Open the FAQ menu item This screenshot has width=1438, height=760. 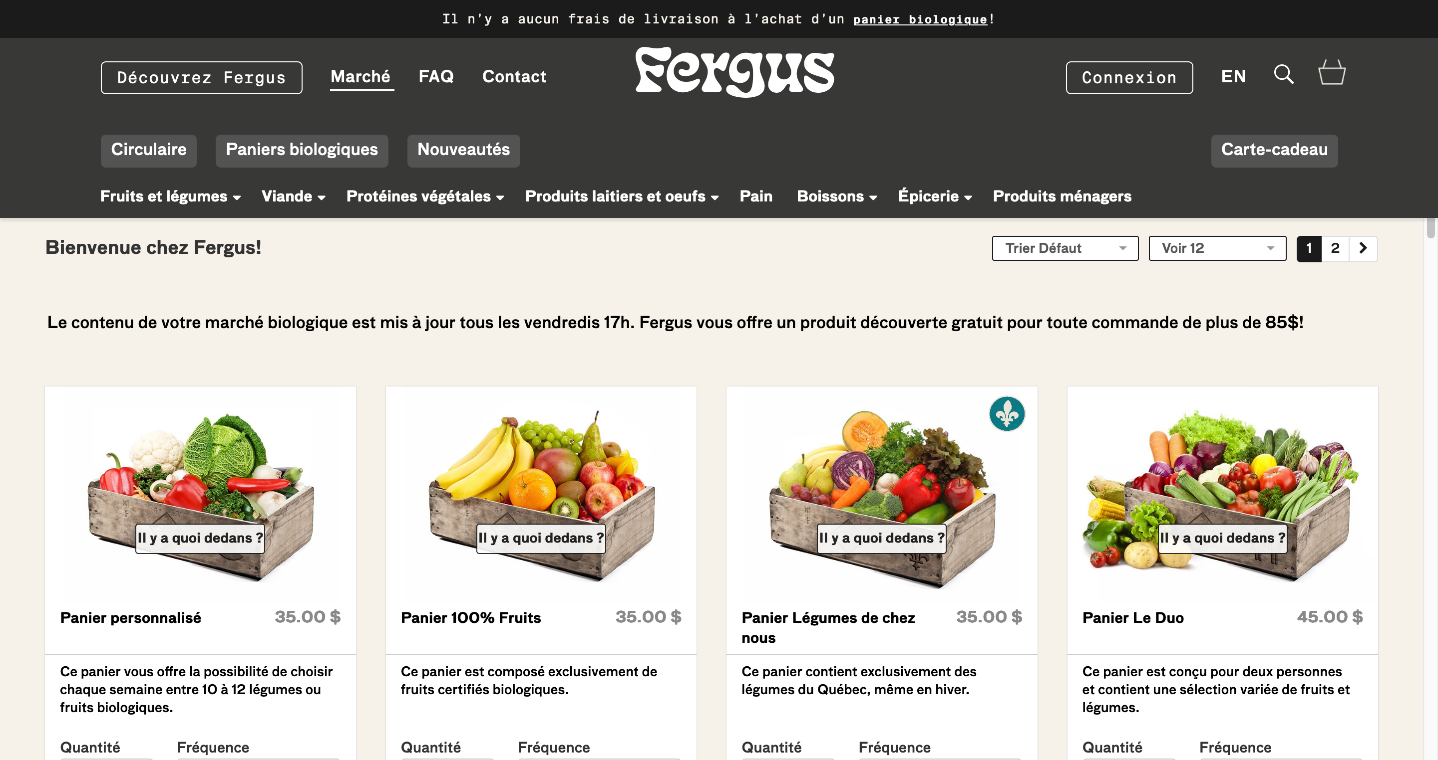[x=436, y=76]
